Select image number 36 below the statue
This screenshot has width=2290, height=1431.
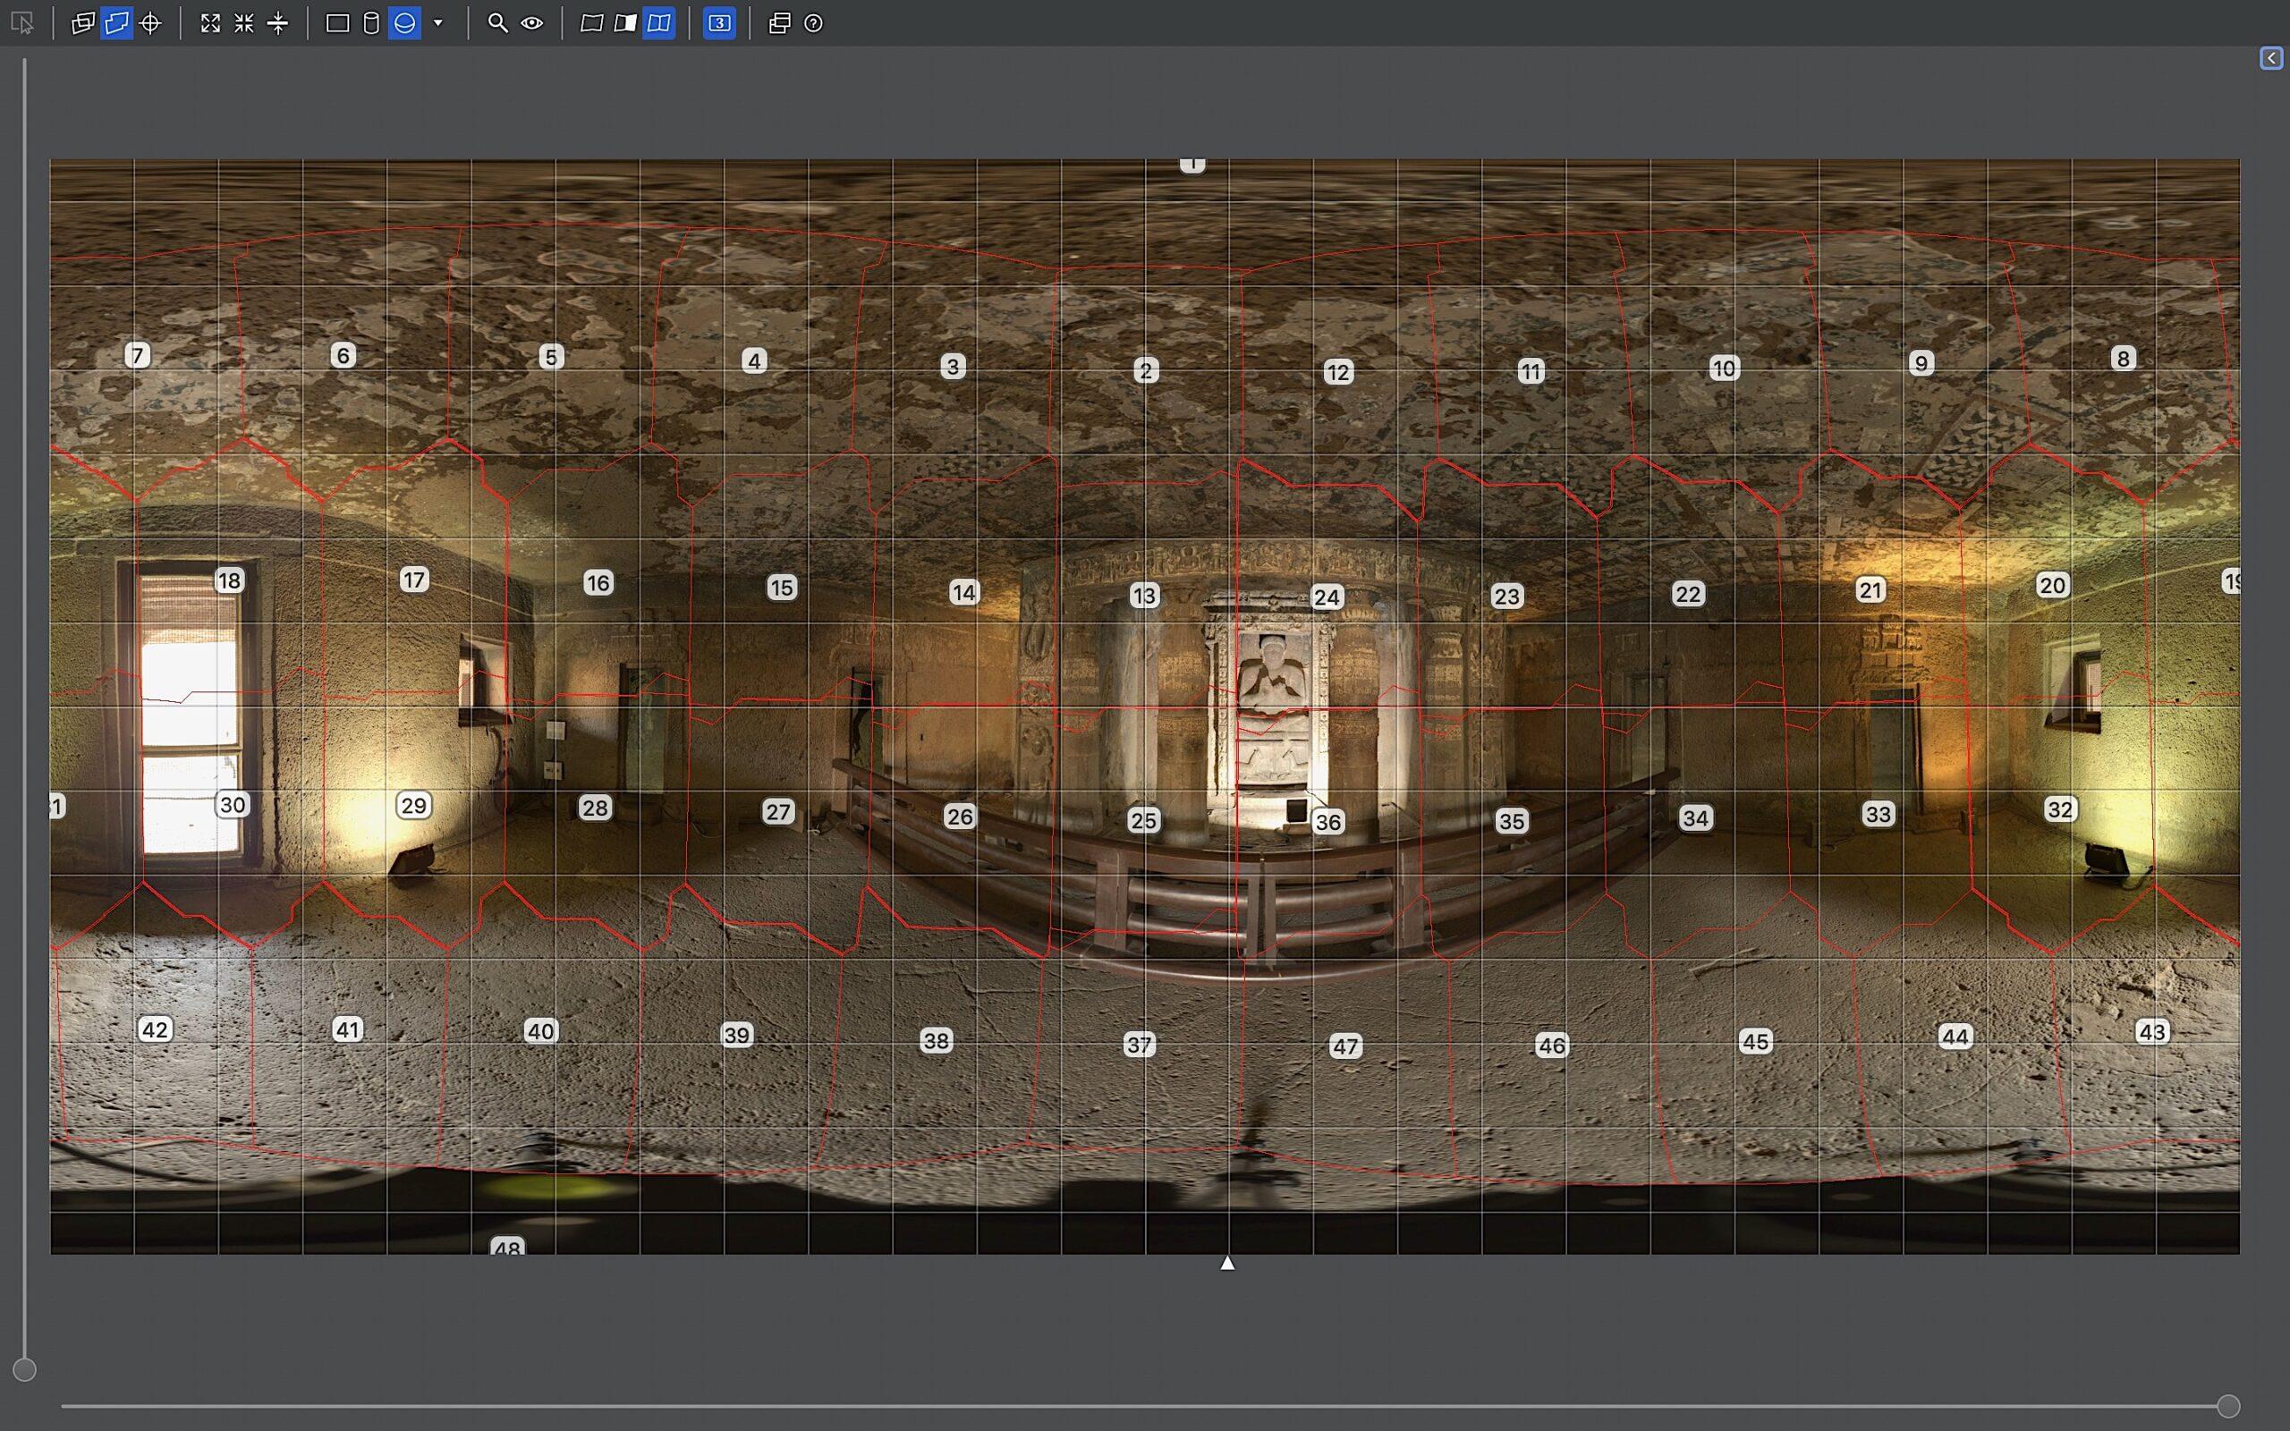pos(1328,823)
